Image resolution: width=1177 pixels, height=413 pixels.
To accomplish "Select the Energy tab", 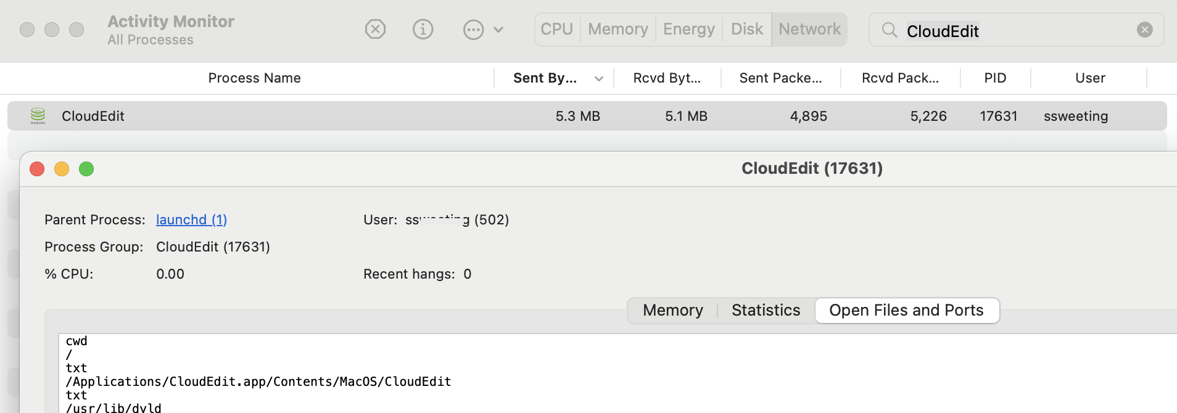I will click(x=688, y=29).
